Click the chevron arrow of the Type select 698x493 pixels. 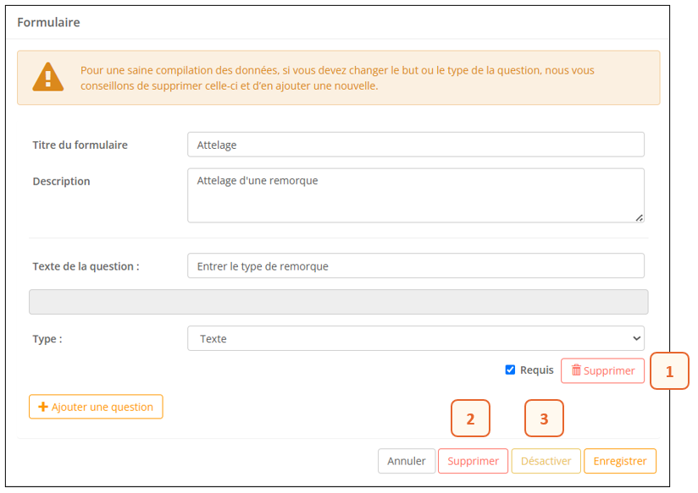pyautogui.click(x=636, y=338)
